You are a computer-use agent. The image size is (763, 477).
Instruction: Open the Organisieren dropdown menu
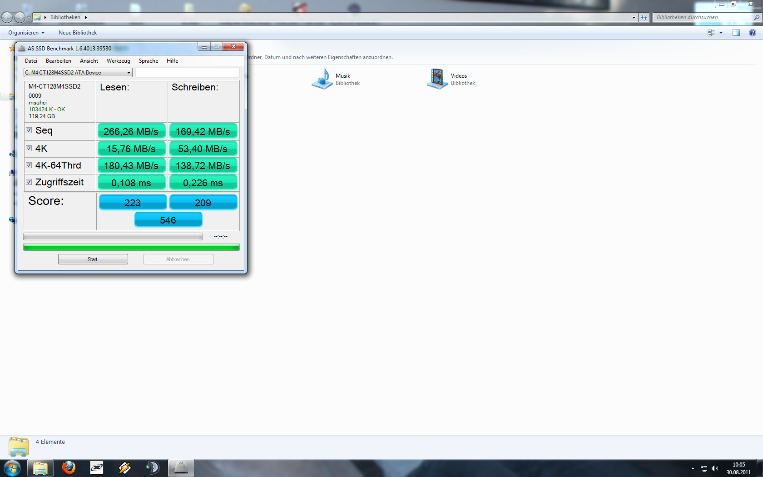pyautogui.click(x=26, y=33)
